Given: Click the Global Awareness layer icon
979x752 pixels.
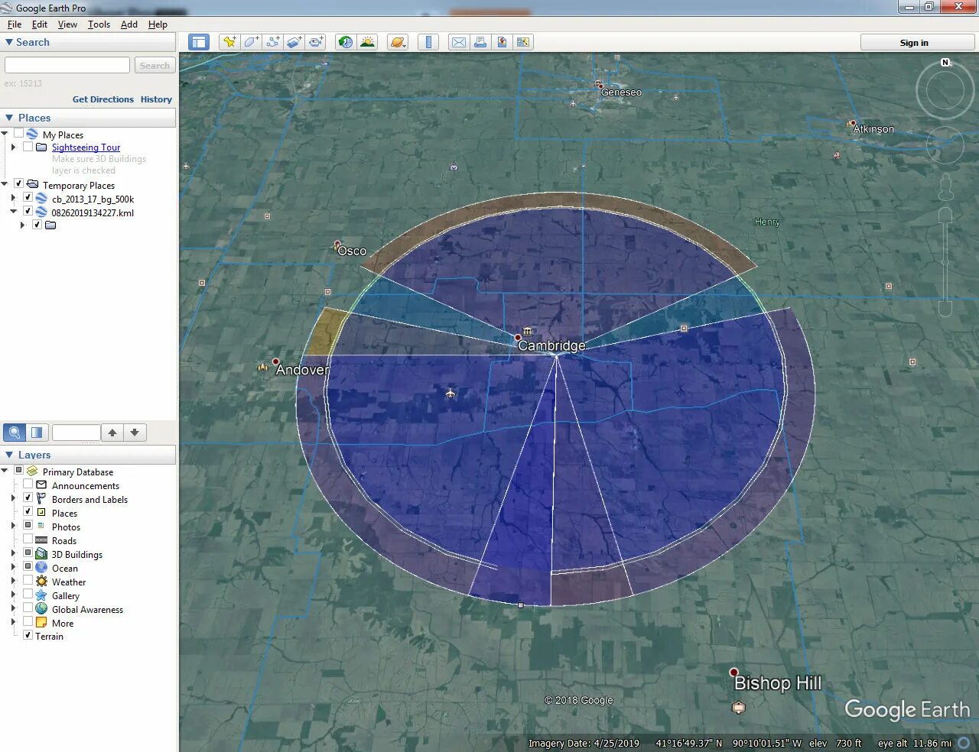Looking at the screenshot, I should pyautogui.click(x=41, y=609).
